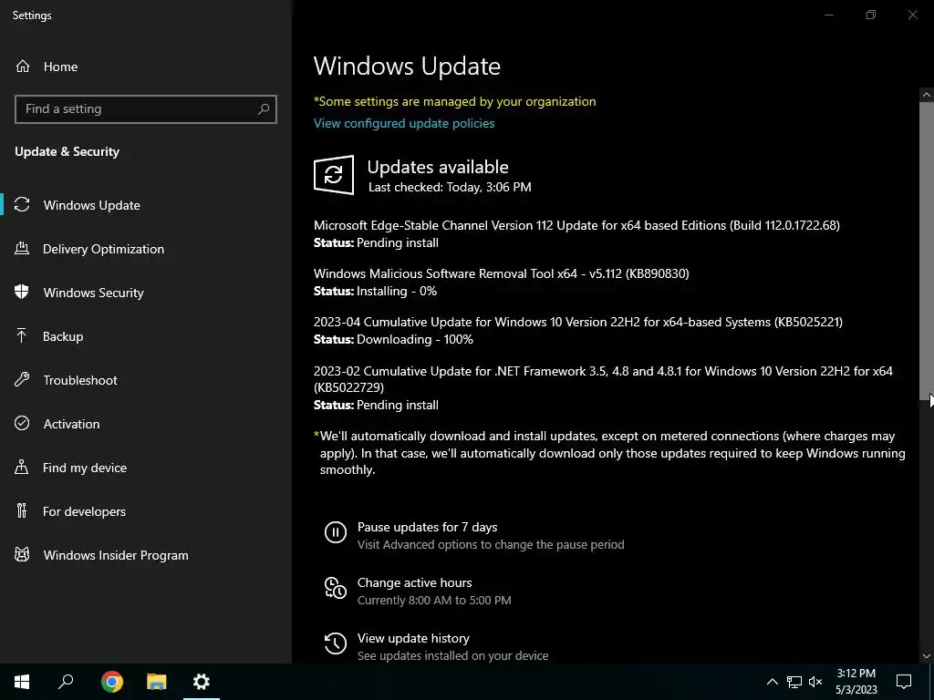Open the Windows Start menu
Viewport: 934px width, 700px height.
22,682
